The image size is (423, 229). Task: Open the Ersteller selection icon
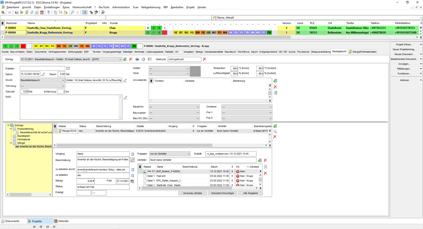68,68
